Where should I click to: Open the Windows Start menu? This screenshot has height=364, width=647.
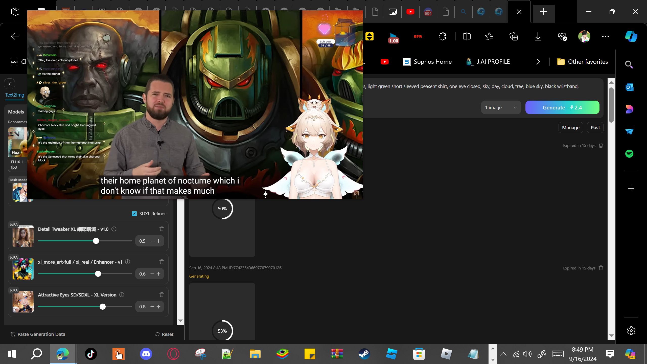[12, 354]
